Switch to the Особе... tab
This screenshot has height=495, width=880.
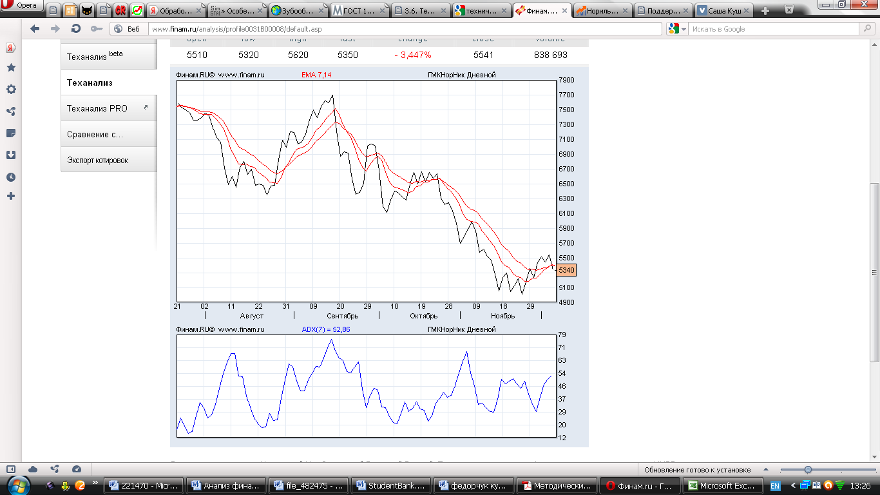(236, 11)
